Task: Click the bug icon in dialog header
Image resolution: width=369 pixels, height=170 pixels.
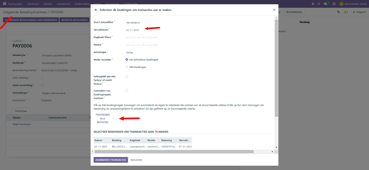Action: click(x=96, y=10)
